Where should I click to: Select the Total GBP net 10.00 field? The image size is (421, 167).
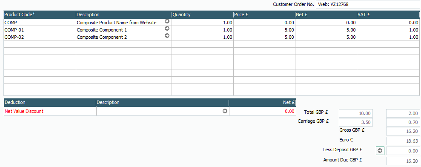click(x=356, y=113)
